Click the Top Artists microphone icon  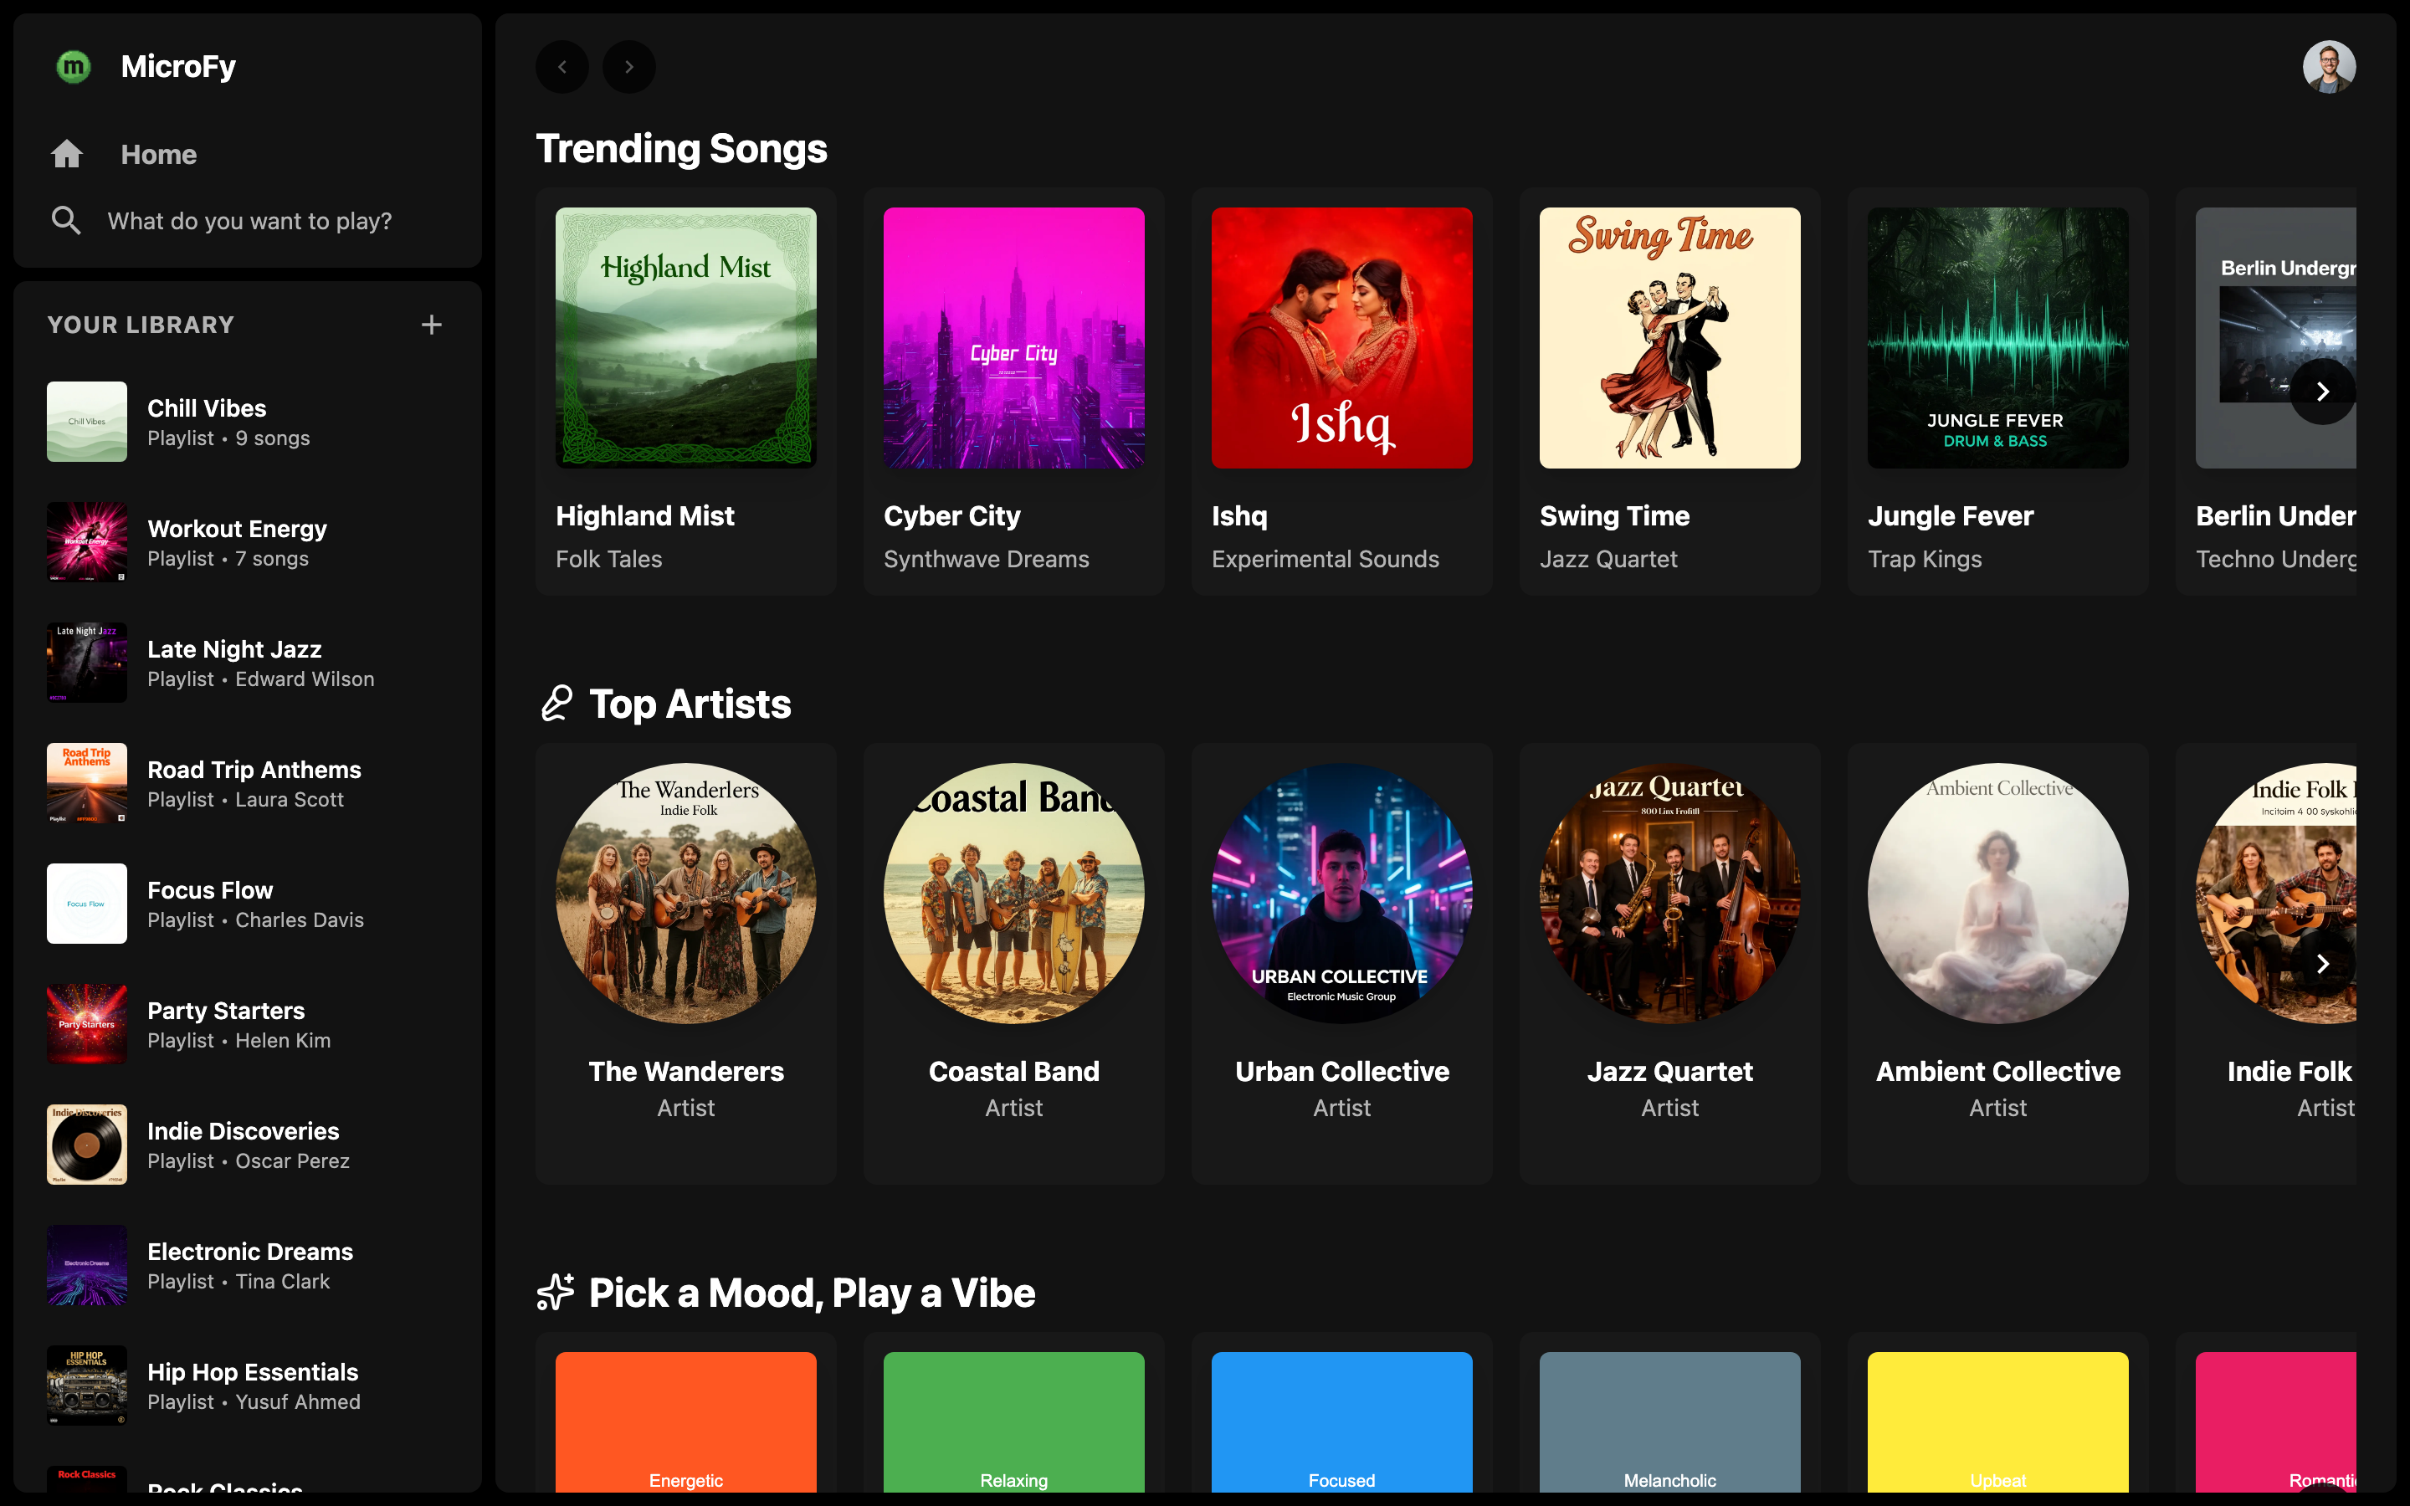coord(556,703)
